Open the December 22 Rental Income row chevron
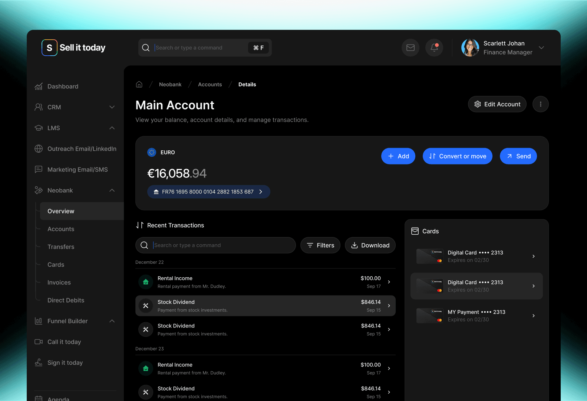This screenshot has height=401, width=587. (389, 282)
